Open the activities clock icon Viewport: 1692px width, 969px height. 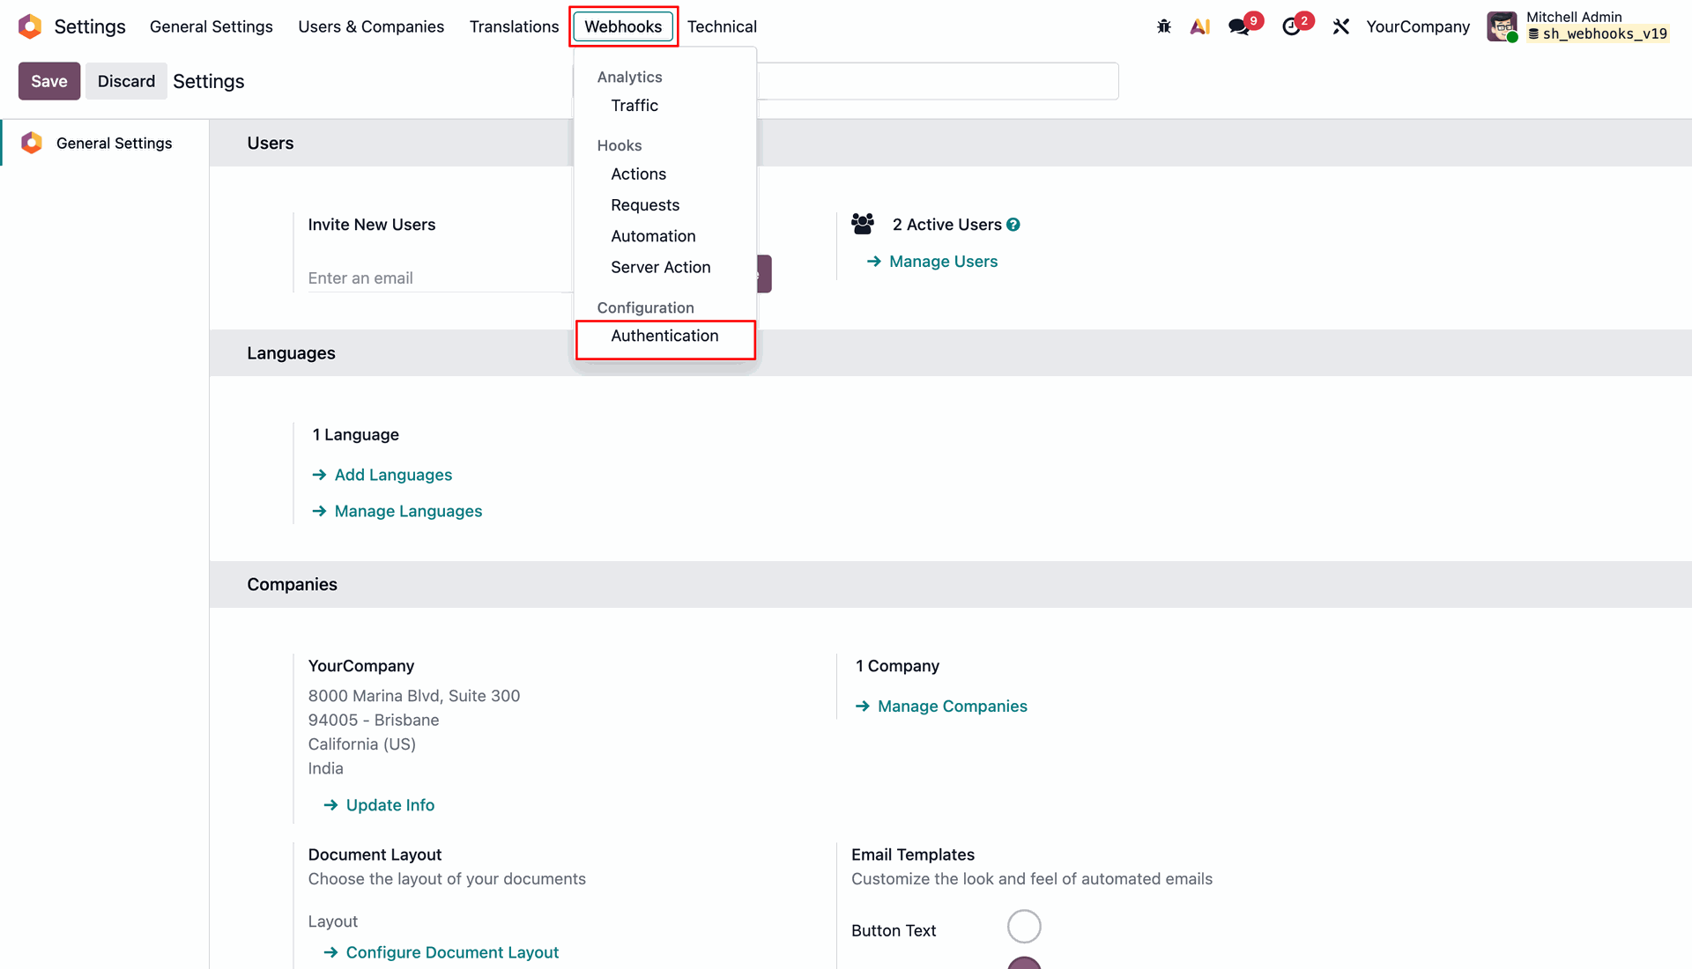click(1291, 26)
